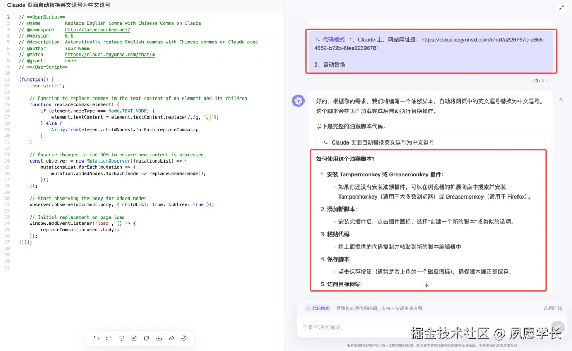Click the bullet starting '点击保存按钮'
The height and width of the screenshot is (351, 572).
[x=425, y=272]
